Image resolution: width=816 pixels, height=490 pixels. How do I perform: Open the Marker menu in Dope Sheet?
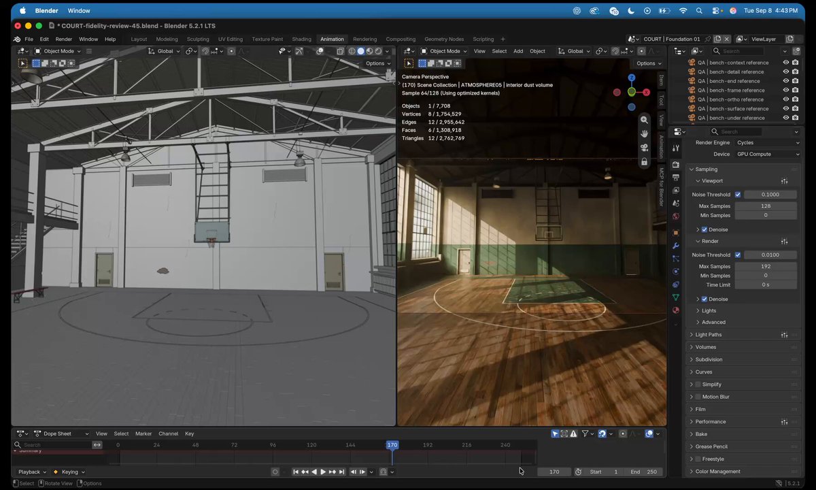(143, 434)
